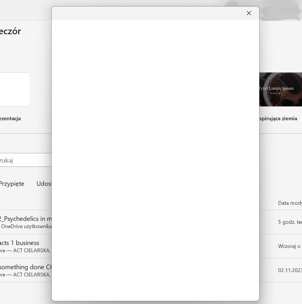Open the 'acts 1 business' file

pos(19,243)
